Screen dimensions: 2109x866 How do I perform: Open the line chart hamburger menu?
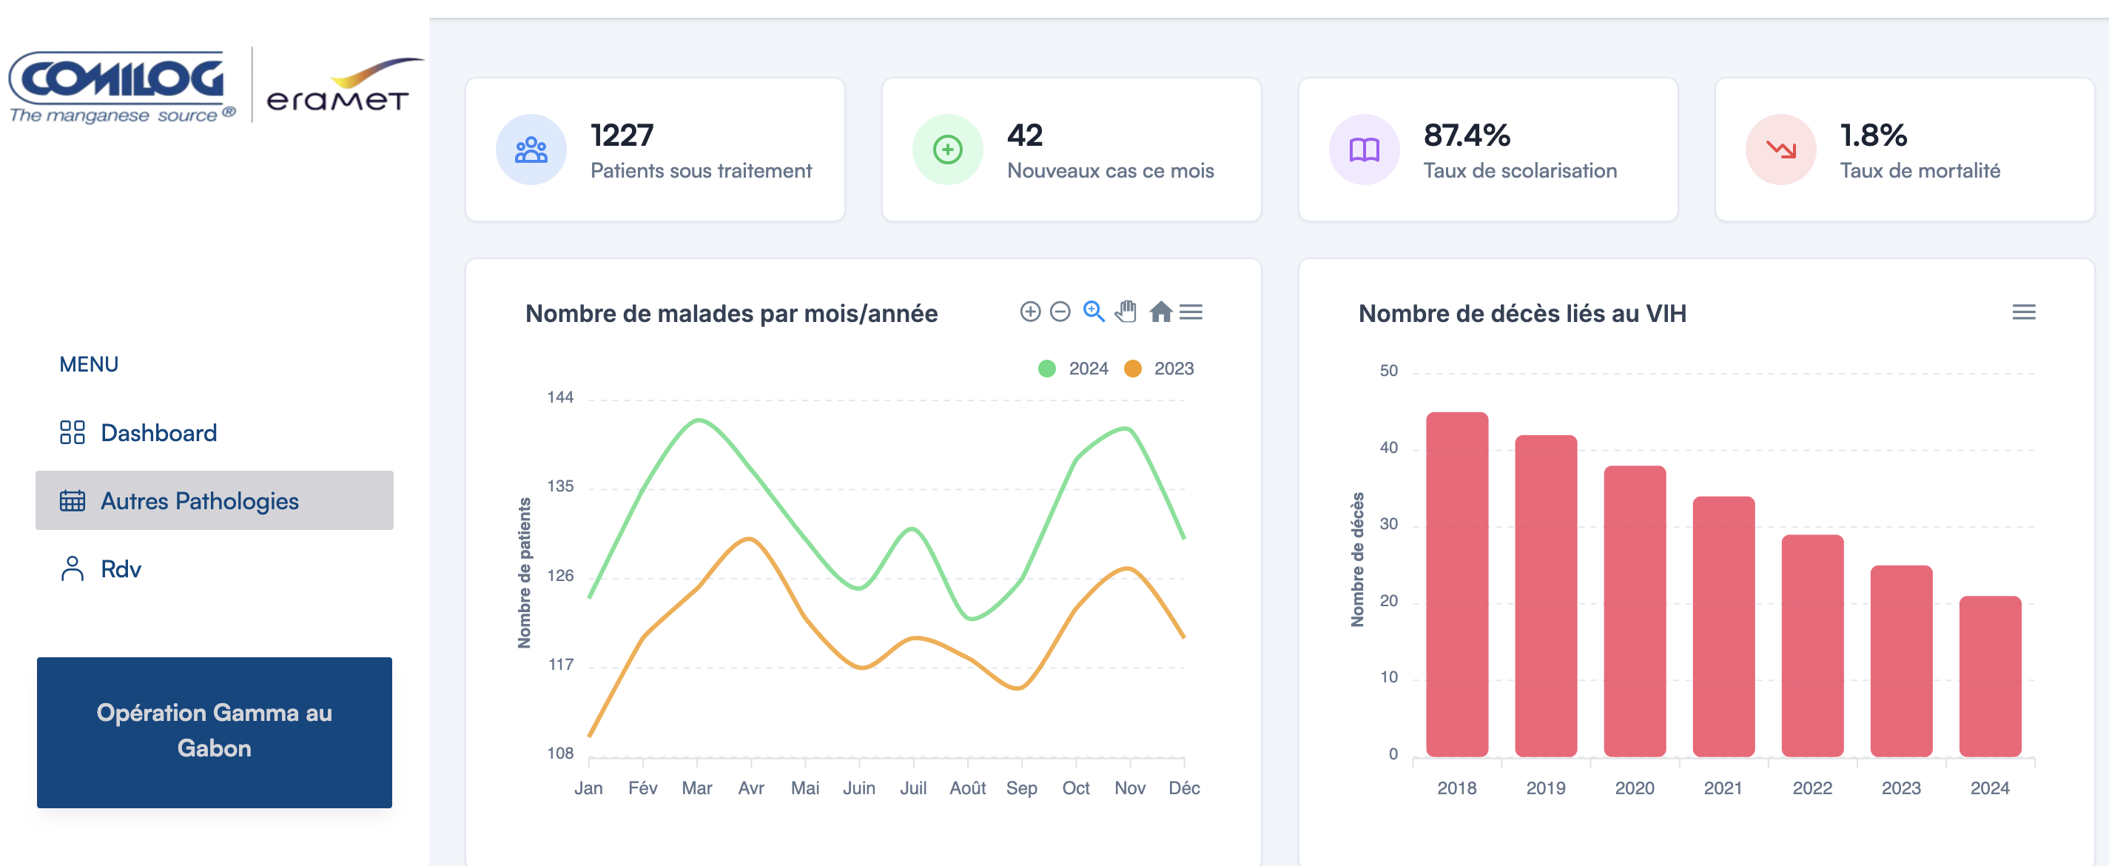click(x=1191, y=312)
